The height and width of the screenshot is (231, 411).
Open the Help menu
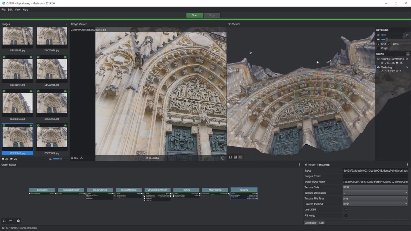pyautogui.click(x=25, y=10)
